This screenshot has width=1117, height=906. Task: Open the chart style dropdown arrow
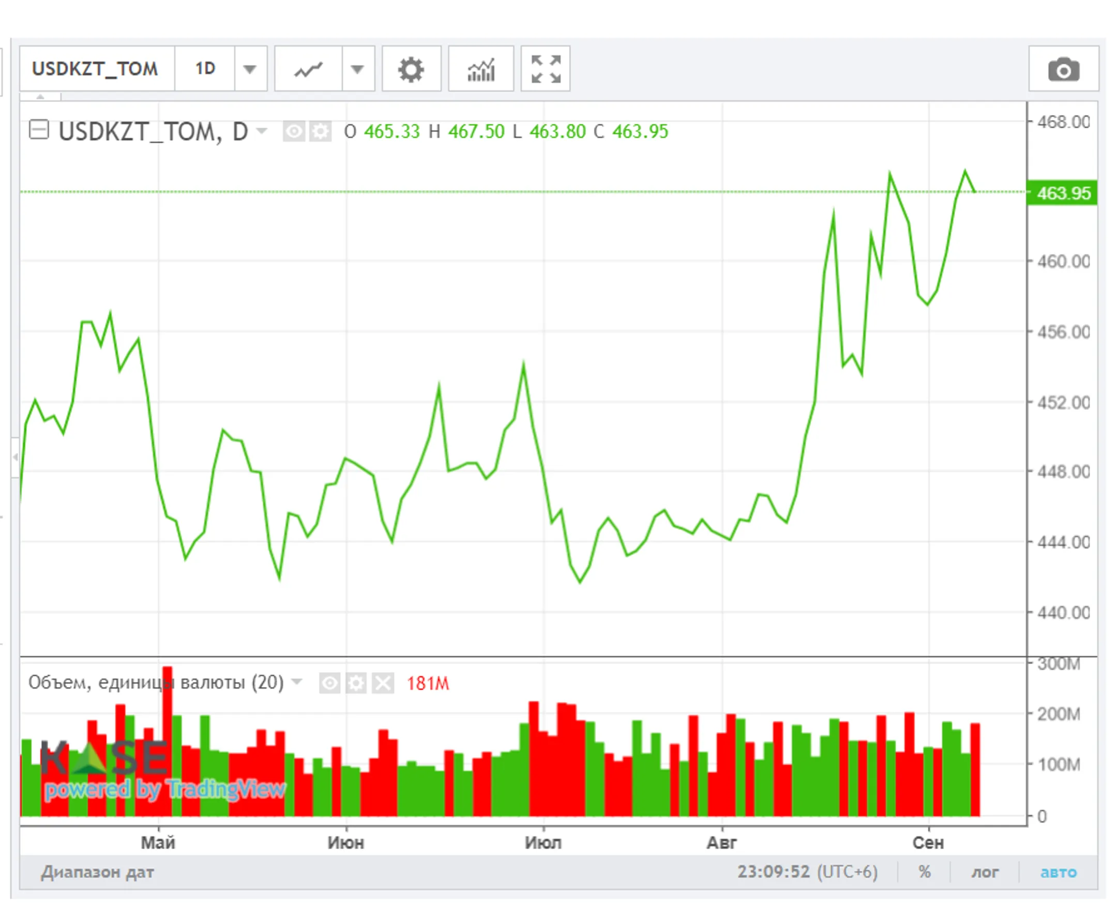pyautogui.click(x=358, y=69)
